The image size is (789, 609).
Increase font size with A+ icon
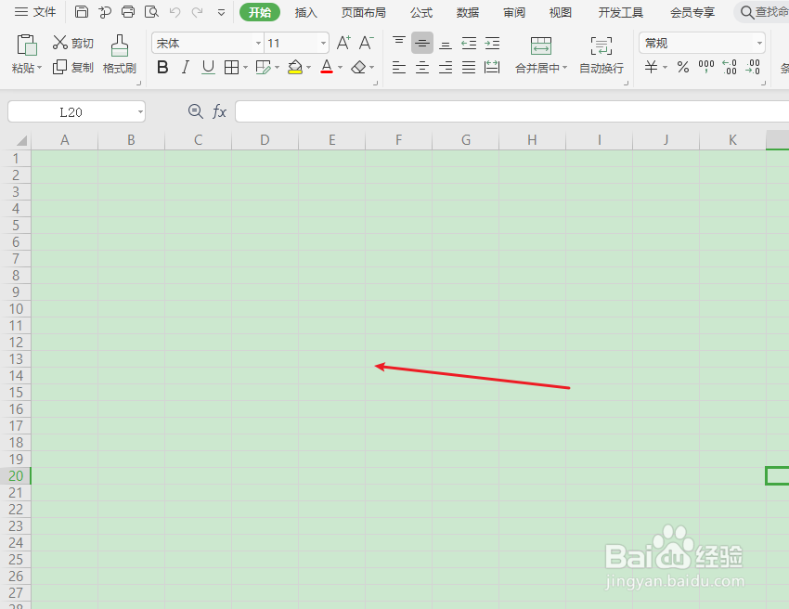coord(343,43)
